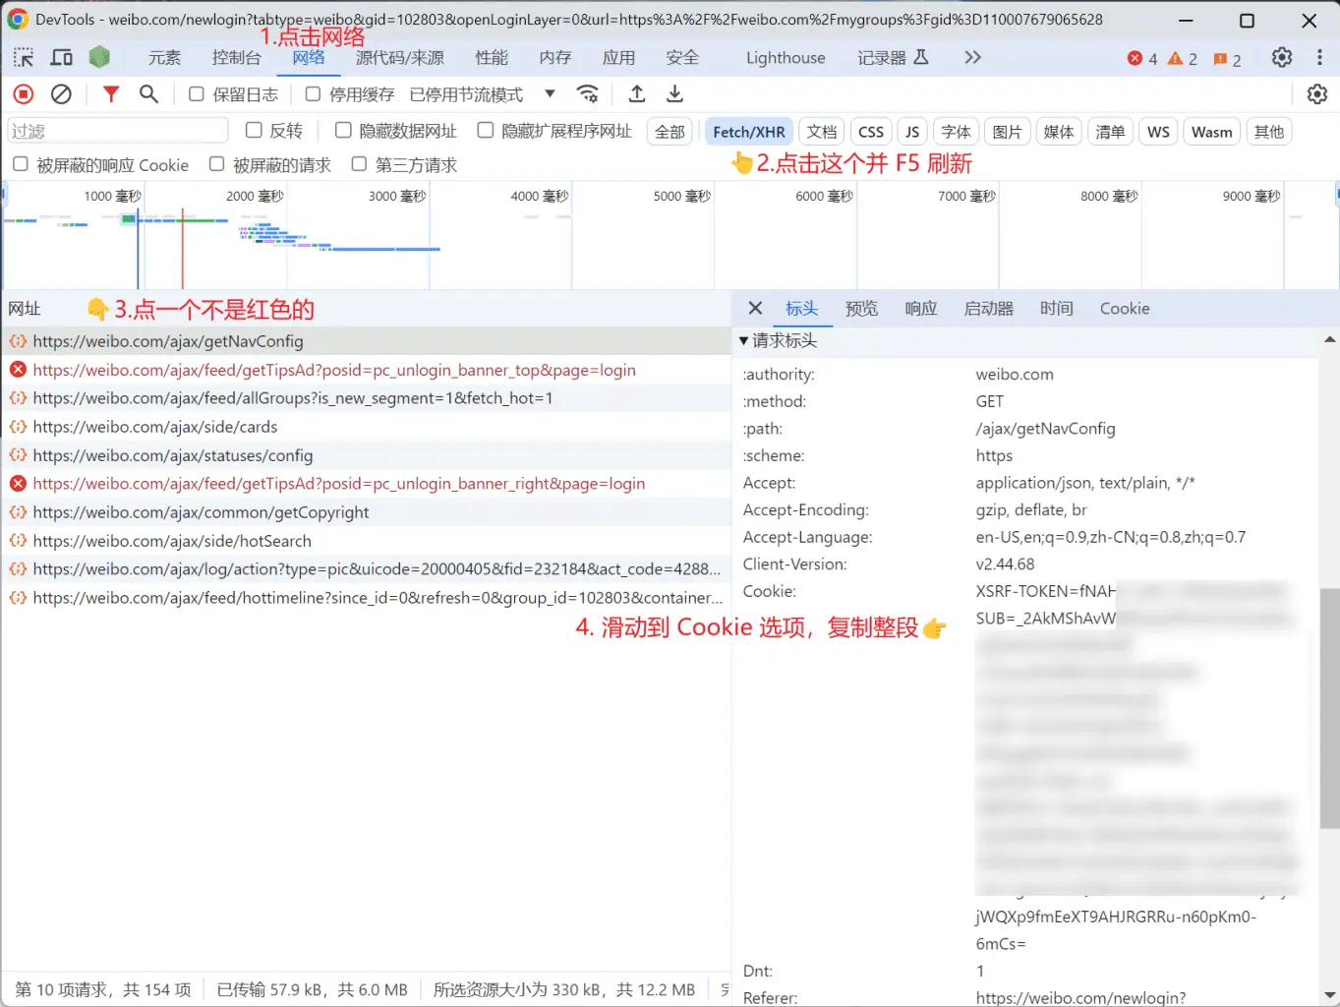Enable 保留日志 checkbox
Screen dimensions: 1340x1007
point(197,94)
